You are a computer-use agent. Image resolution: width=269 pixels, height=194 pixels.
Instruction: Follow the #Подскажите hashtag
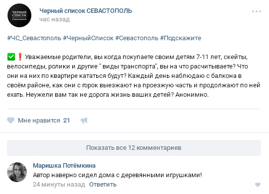pyautogui.click(x=181, y=38)
